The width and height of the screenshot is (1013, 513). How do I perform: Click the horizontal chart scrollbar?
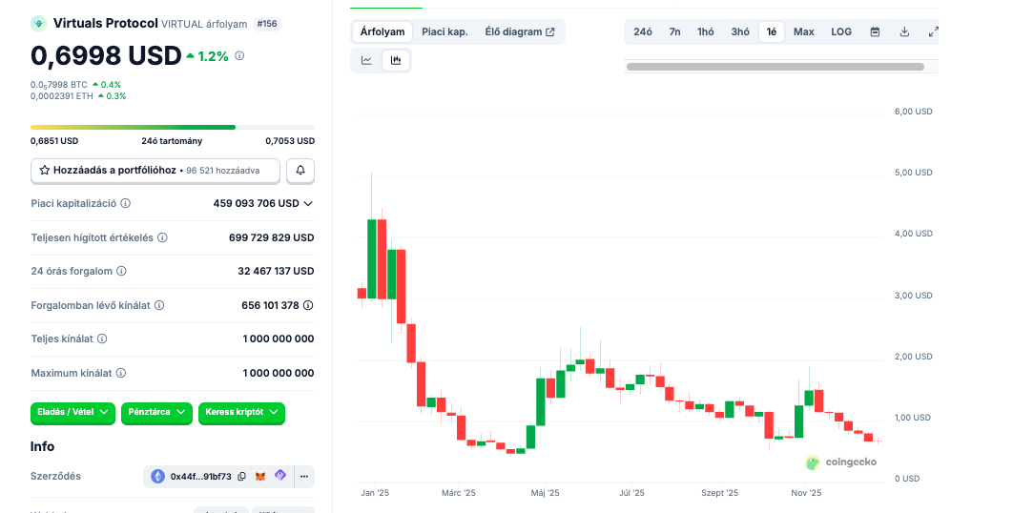pyautogui.click(x=775, y=67)
